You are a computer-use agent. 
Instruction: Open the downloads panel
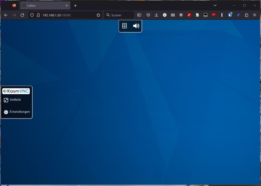(x=156, y=15)
